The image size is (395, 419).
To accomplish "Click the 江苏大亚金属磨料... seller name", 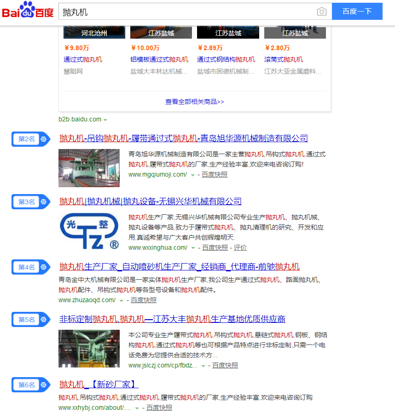I will tap(293, 72).
